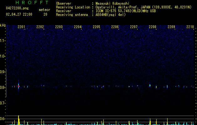Click the 2208 time marker
Viewport: 197px width, 125px height.
click(x=153, y=27)
